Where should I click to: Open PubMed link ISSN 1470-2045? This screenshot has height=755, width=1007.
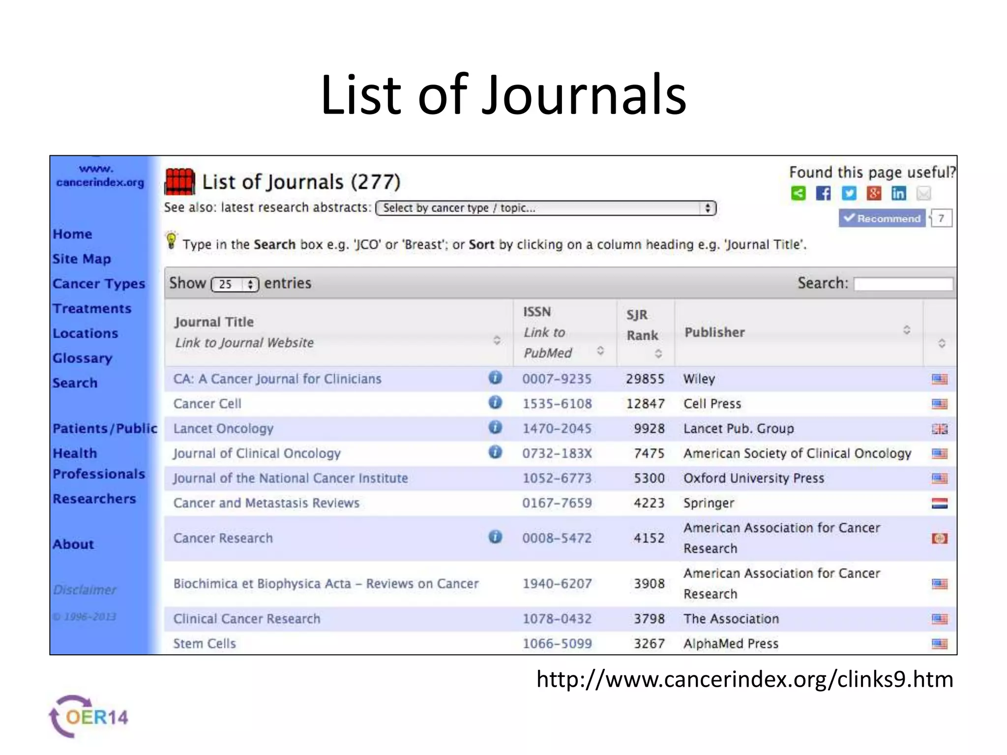pyautogui.click(x=557, y=429)
